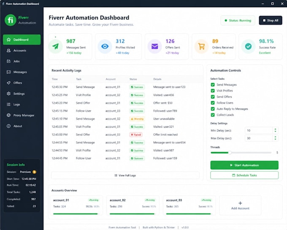Click the Running badge on account_01
287x230 pixels.
pyautogui.click(x=94, y=200)
